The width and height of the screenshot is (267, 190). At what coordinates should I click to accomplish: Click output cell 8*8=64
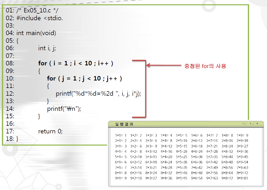coord(227,173)
